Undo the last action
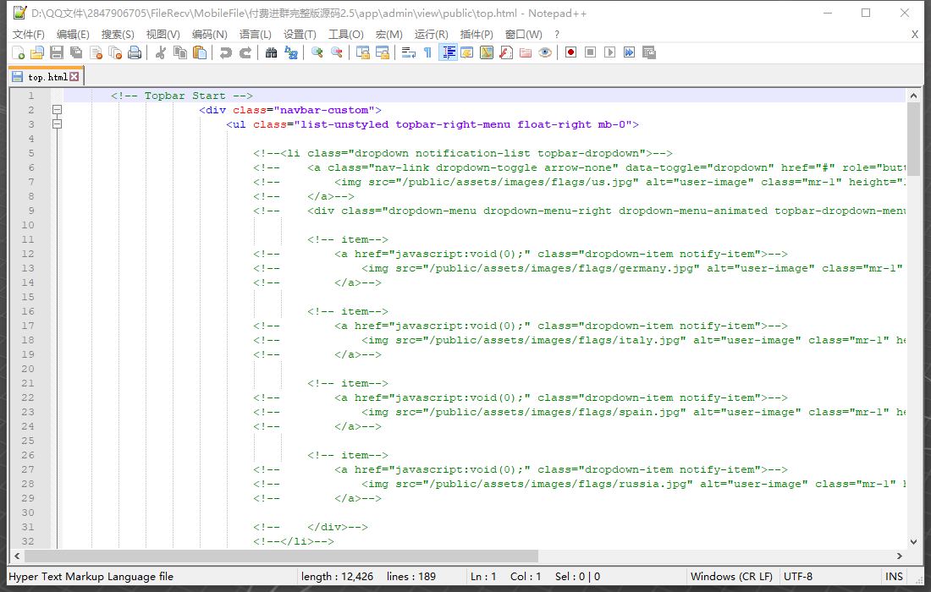Image resolution: width=931 pixels, height=592 pixels. [226, 52]
